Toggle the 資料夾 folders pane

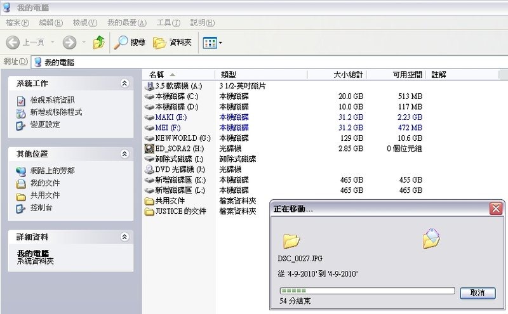pyautogui.click(x=172, y=43)
